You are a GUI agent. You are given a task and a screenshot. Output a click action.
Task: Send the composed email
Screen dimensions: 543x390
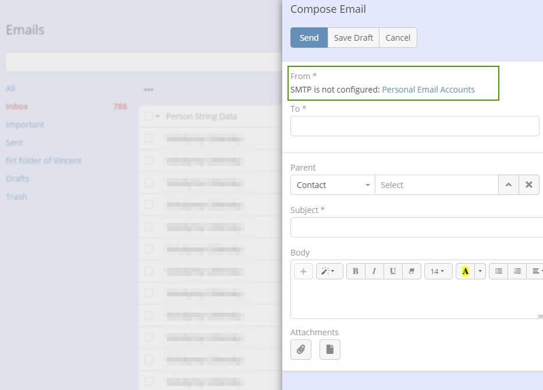[309, 38]
